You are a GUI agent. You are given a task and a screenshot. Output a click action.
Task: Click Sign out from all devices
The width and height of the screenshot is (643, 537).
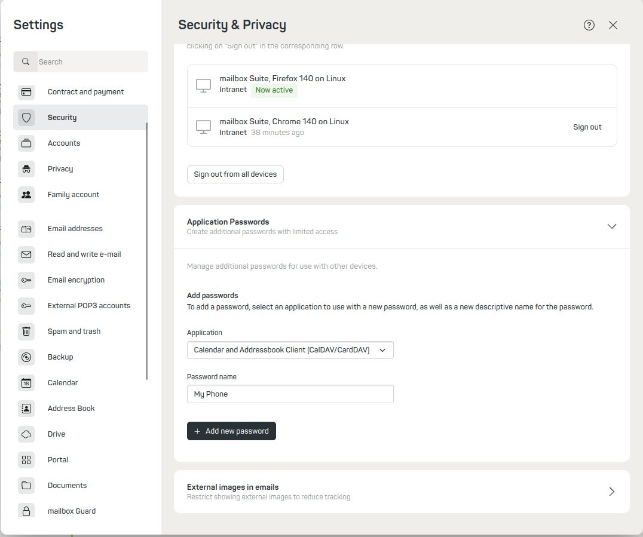235,174
